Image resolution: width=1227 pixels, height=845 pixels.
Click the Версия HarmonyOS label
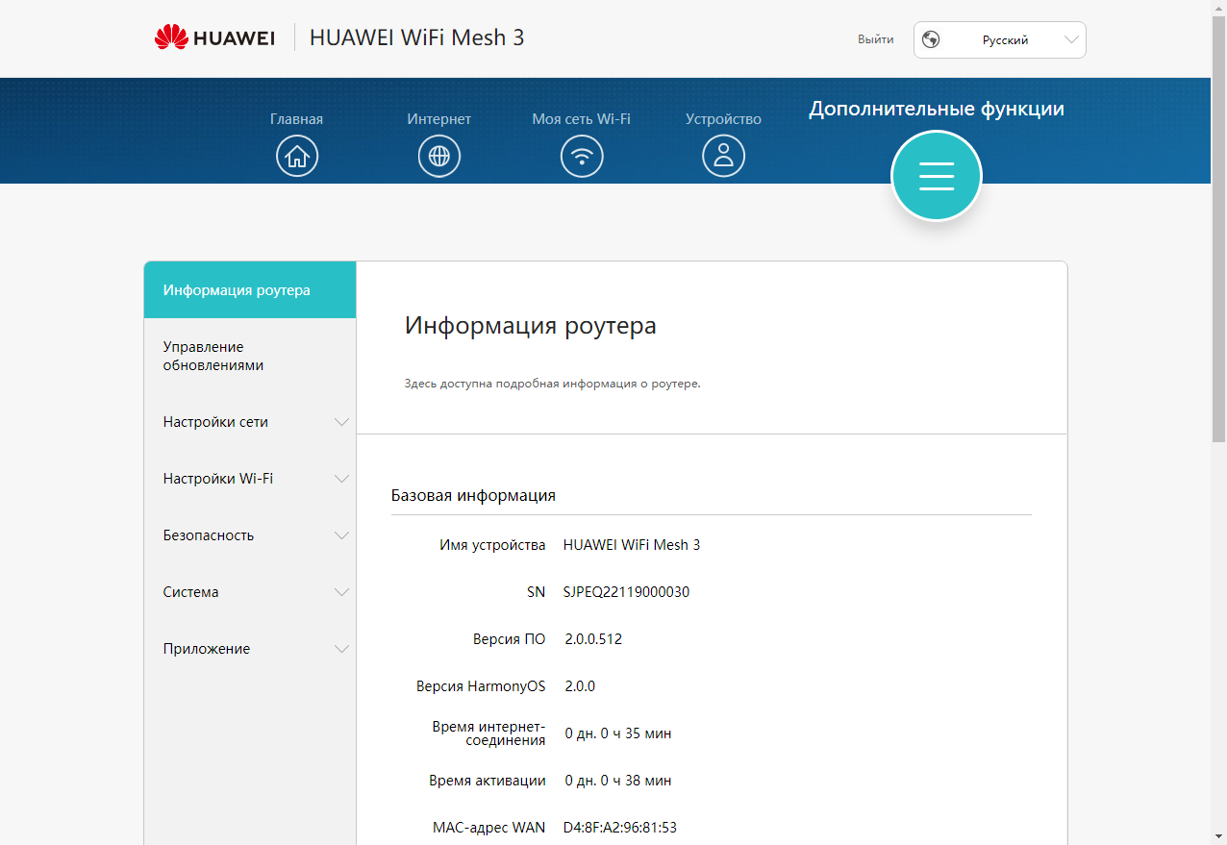481,686
